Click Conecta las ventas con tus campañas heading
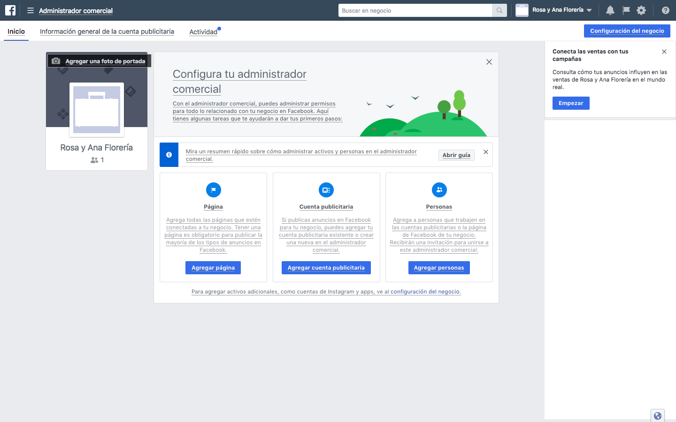Viewport: 676px width, 422px height. tap(591, 55)
